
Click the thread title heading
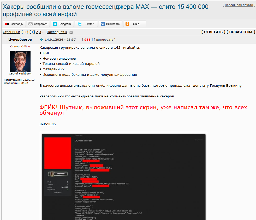(x=105, y=10)
